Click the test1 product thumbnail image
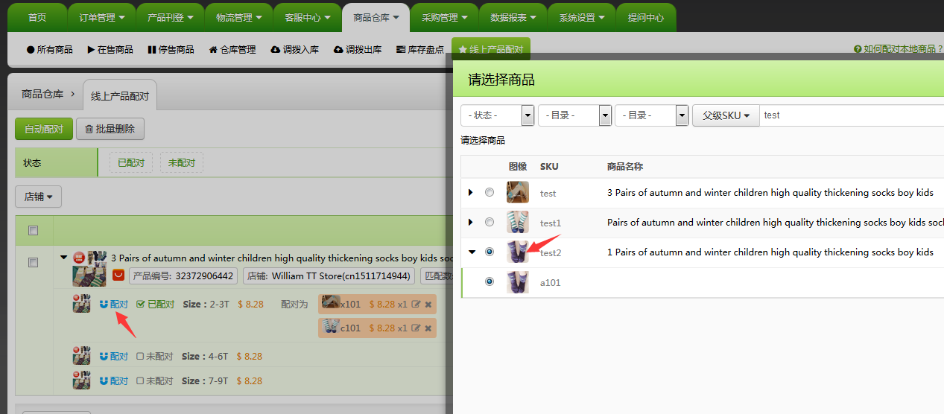944x414 pixels. point(518,222)
